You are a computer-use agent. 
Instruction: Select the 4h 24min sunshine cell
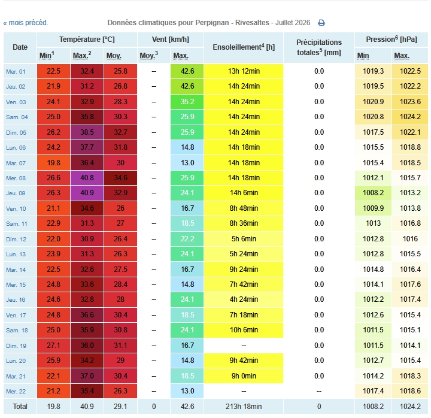[244, 299]
